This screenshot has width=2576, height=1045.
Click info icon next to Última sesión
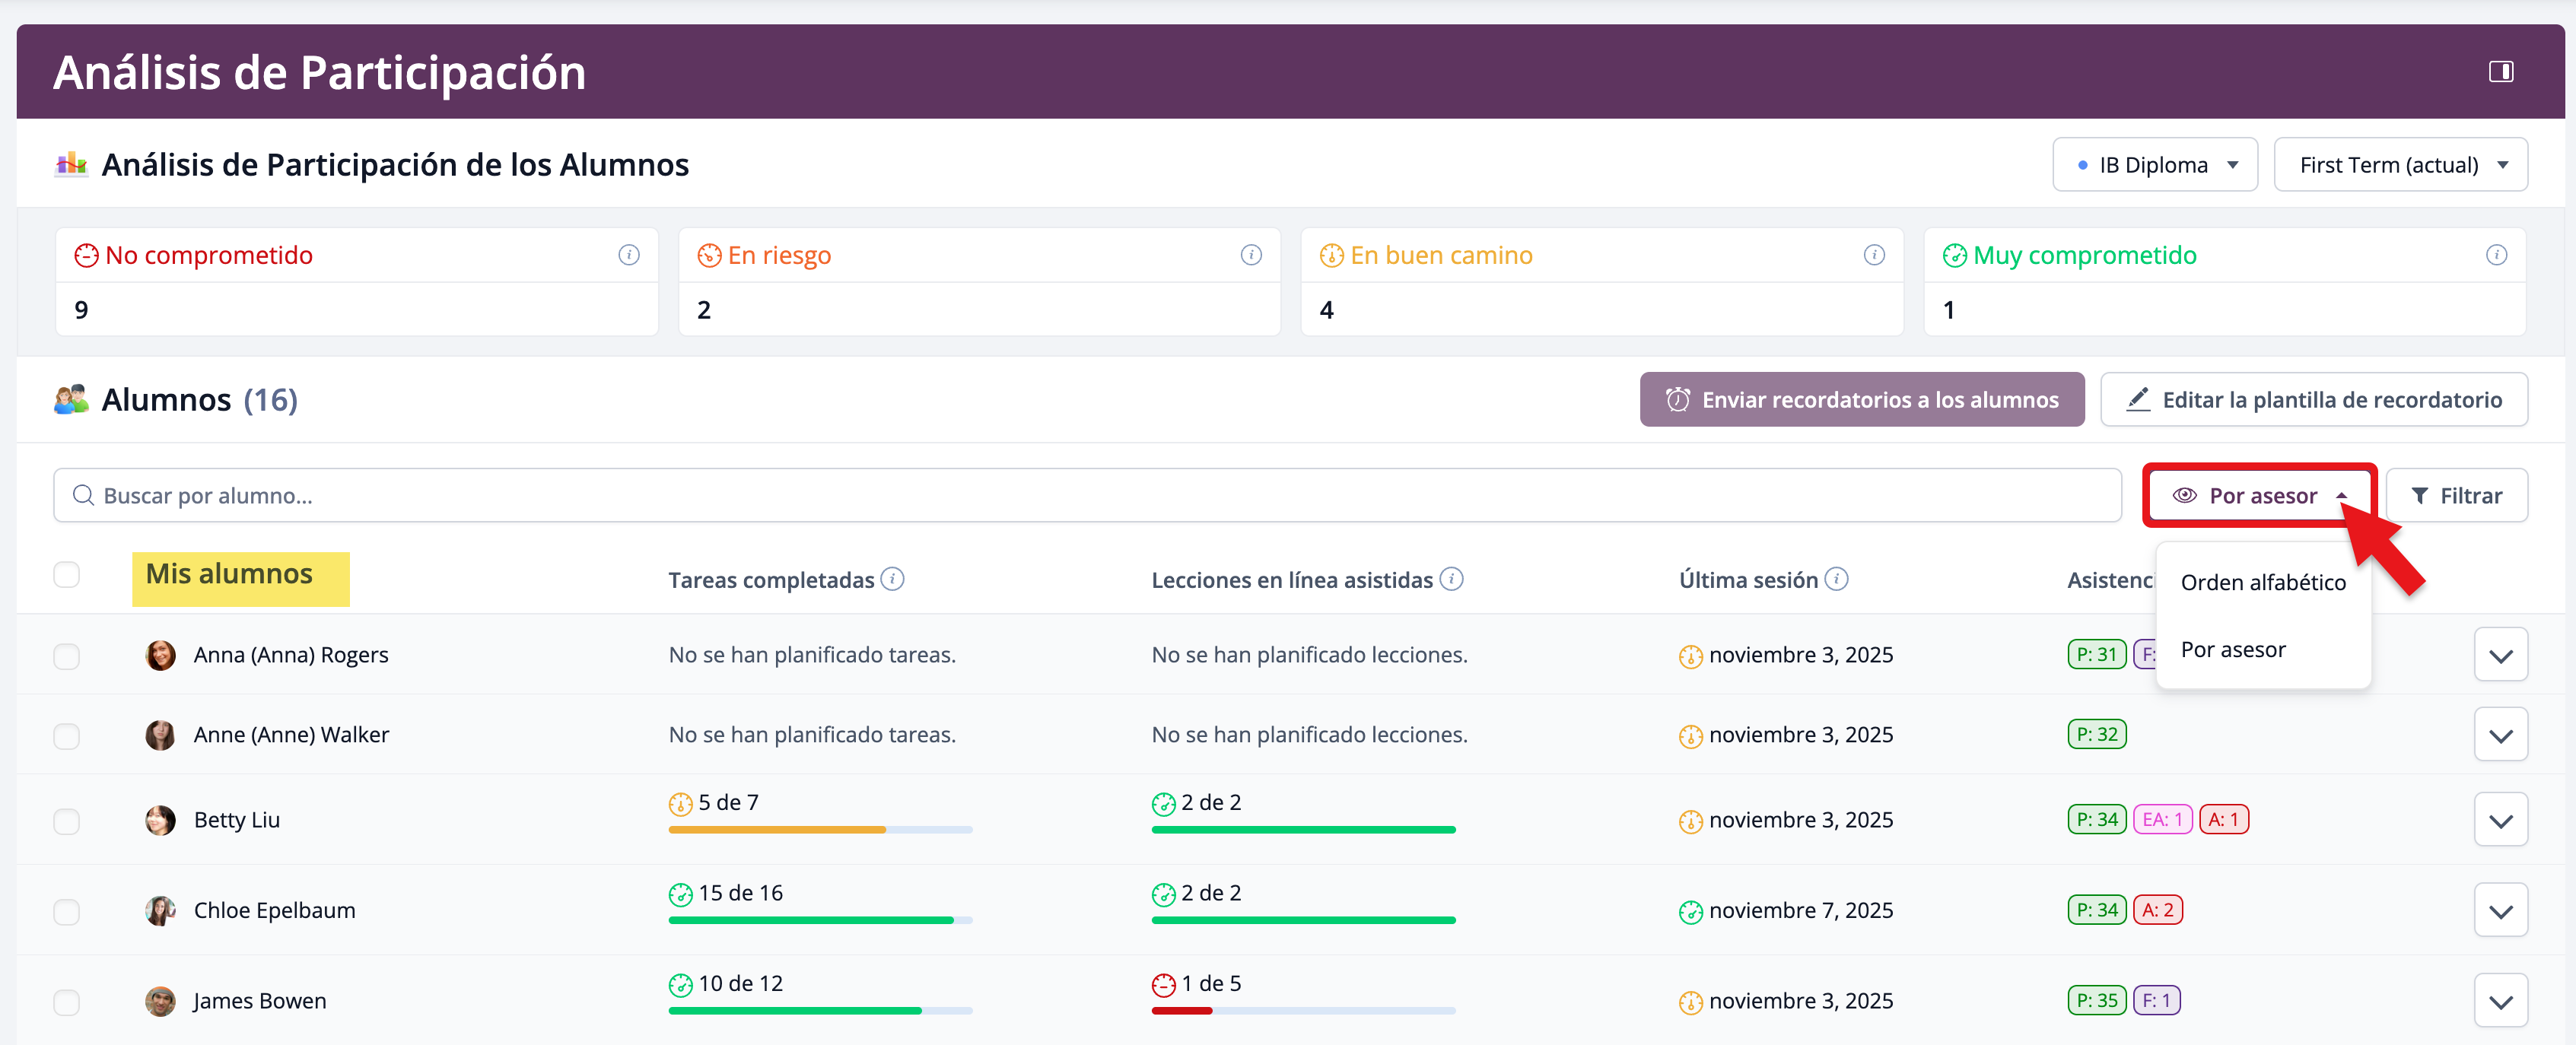1836,579
